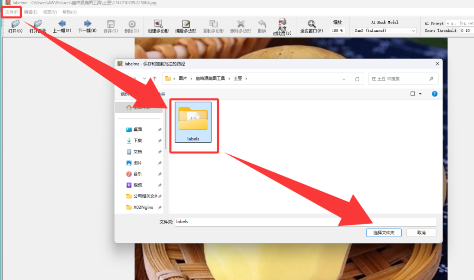
Task: Click the pin icon beside 文档
Action: coord(160,152)
